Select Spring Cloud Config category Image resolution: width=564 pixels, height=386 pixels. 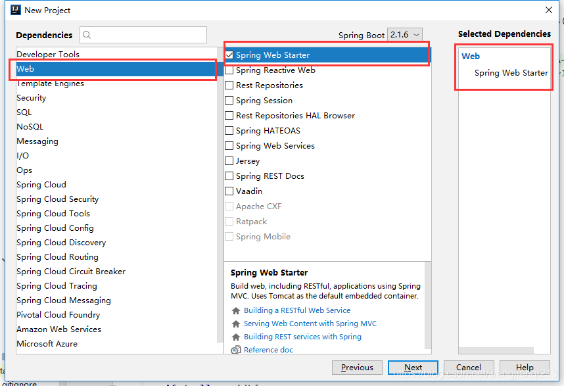pos(116,228)
